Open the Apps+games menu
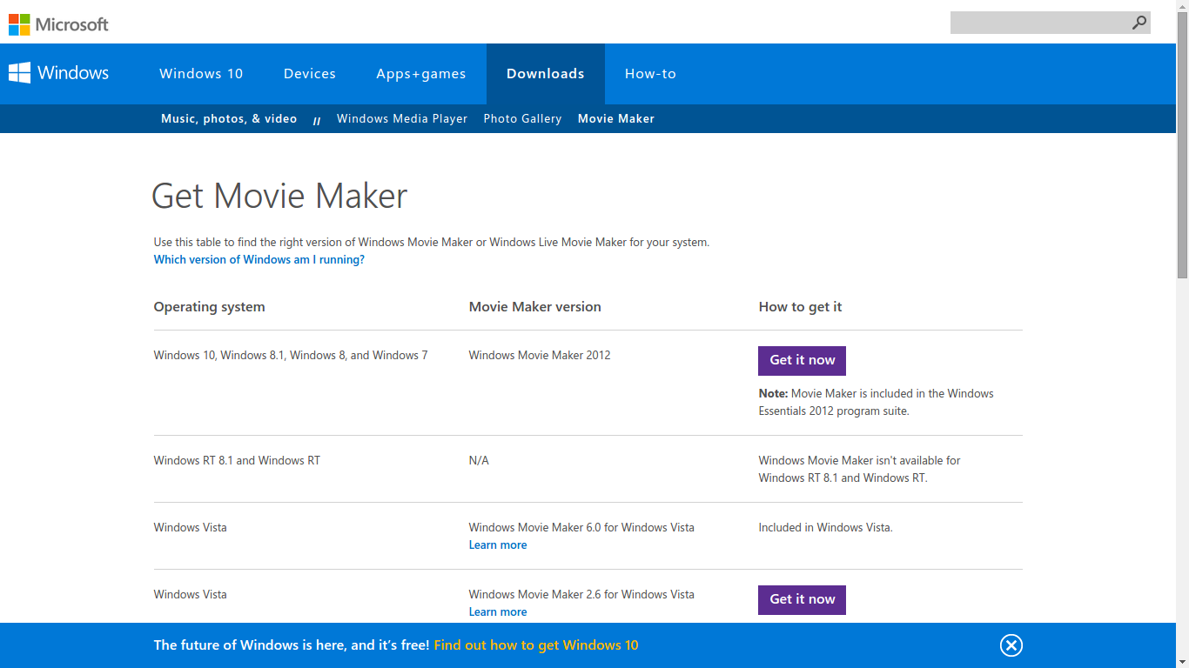Image resolution: width=1189 pixels, height=668 pixels. (421, 74)
